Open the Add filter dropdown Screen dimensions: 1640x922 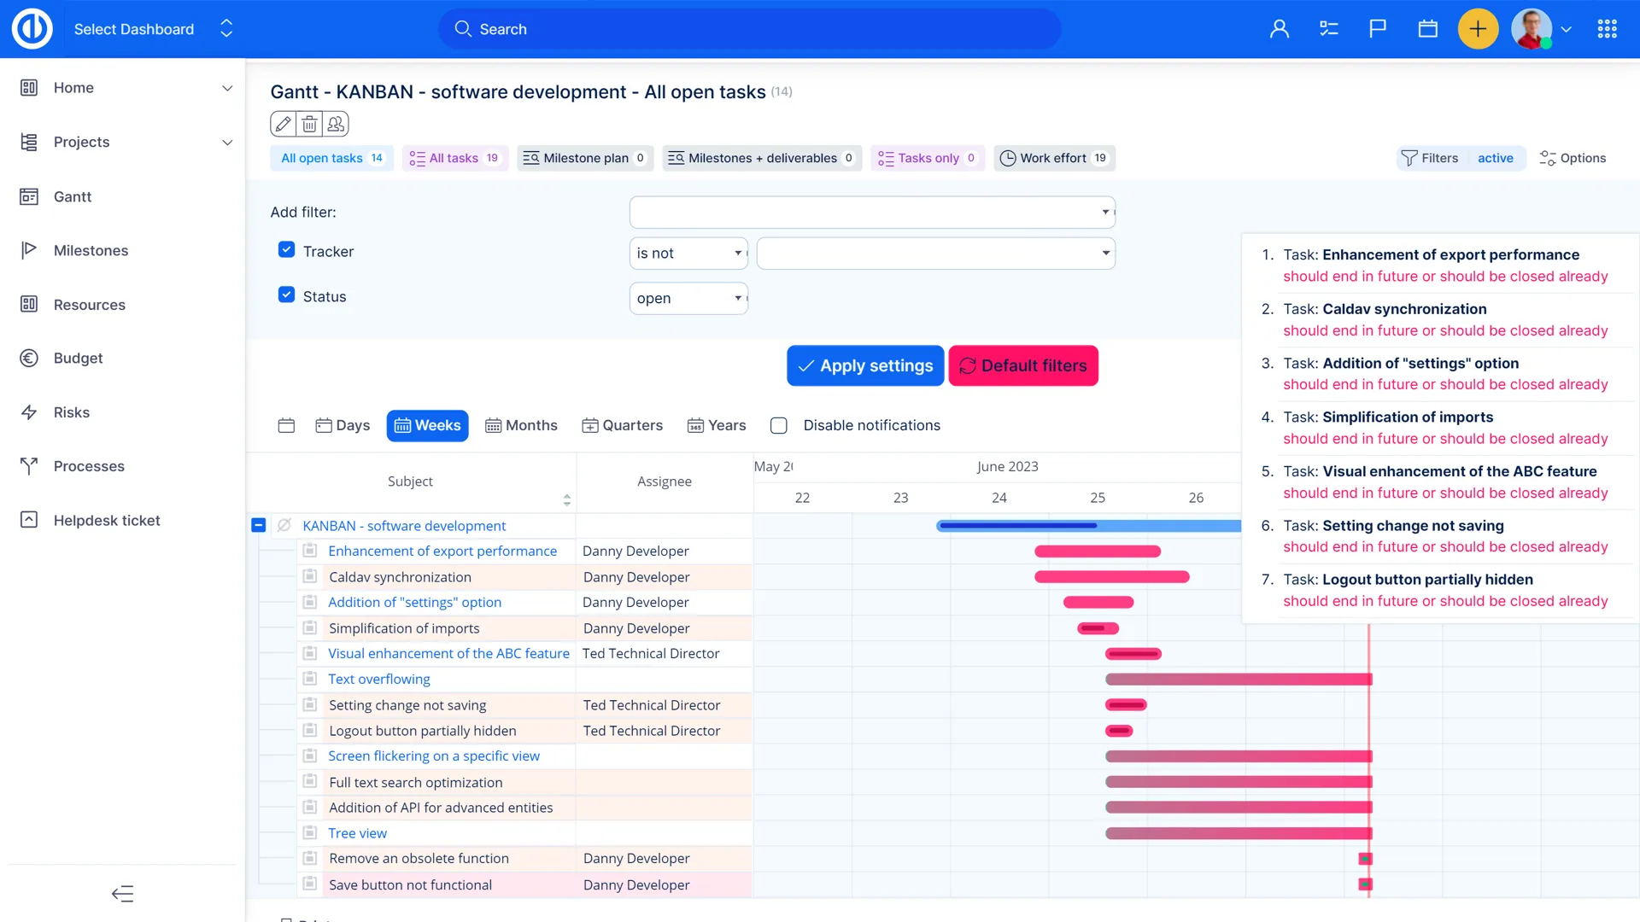(x=872, y=212)
